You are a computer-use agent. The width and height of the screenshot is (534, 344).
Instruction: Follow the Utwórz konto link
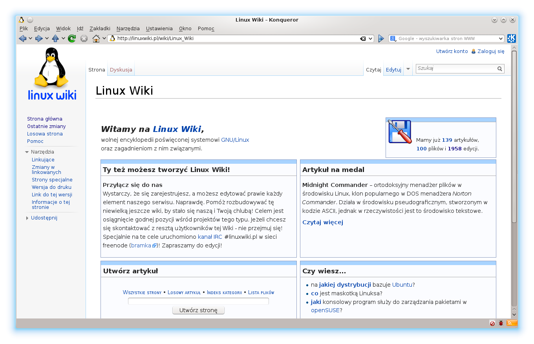[452, 51]
